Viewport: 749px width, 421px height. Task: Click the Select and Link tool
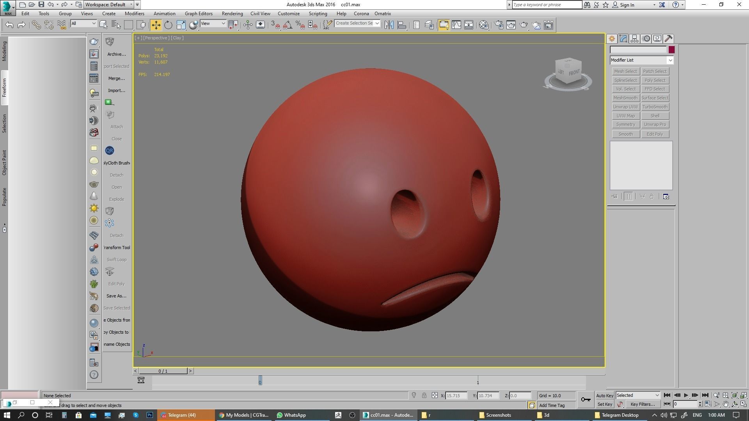click(x=36, y=25)
